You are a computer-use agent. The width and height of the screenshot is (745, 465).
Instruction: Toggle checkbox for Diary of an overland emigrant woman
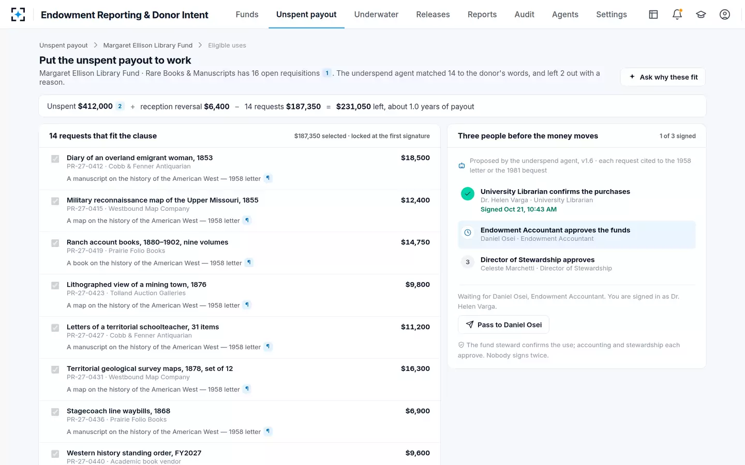(x=55, y=159)
